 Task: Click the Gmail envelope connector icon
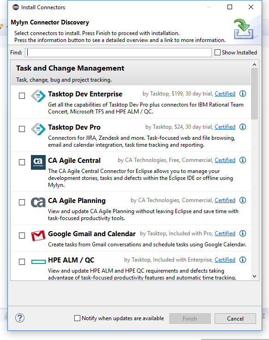click(x=38, y=235)
